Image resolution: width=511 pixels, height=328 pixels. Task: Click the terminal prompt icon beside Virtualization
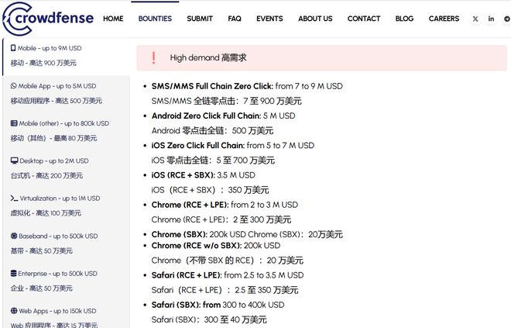[x=14, y=199]
